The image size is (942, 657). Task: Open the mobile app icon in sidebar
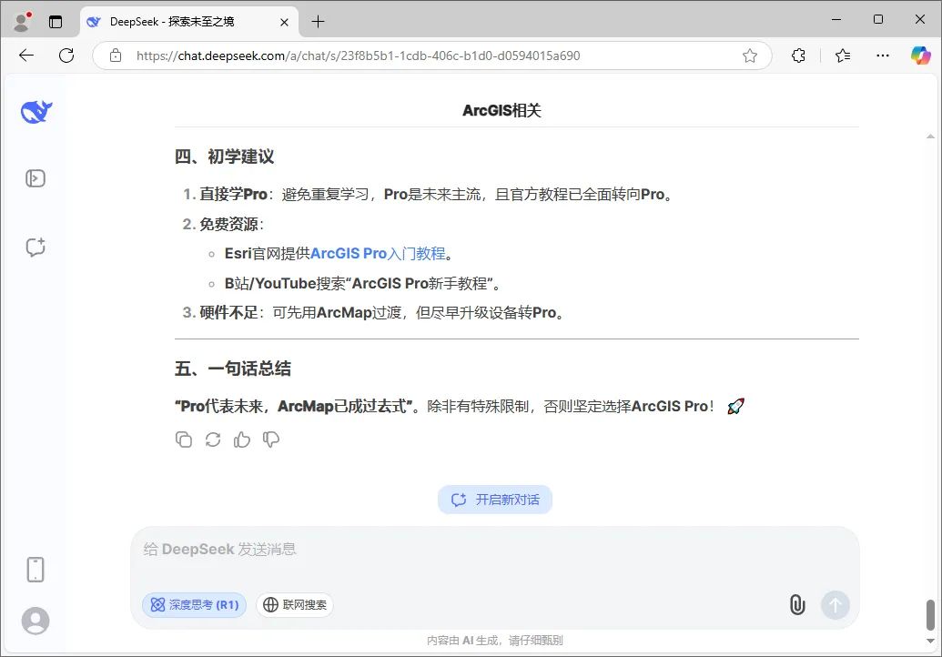(x=35, y=569)
